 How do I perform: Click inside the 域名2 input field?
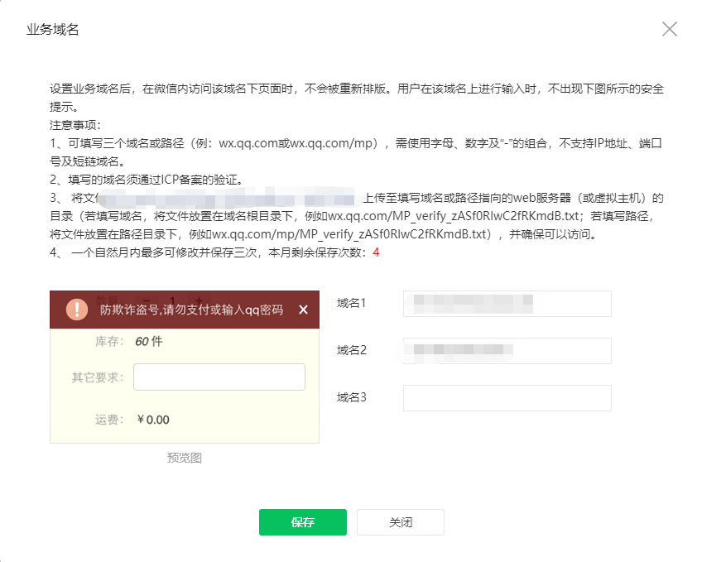[506, 351]
